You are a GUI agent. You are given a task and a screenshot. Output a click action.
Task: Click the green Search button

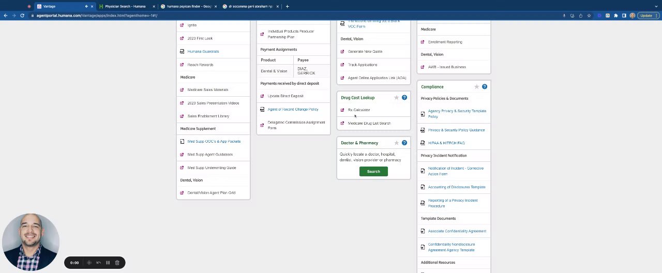pos(373,172)
